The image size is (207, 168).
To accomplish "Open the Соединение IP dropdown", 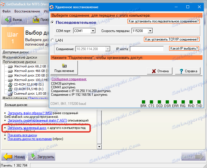I will coord(108,49).
